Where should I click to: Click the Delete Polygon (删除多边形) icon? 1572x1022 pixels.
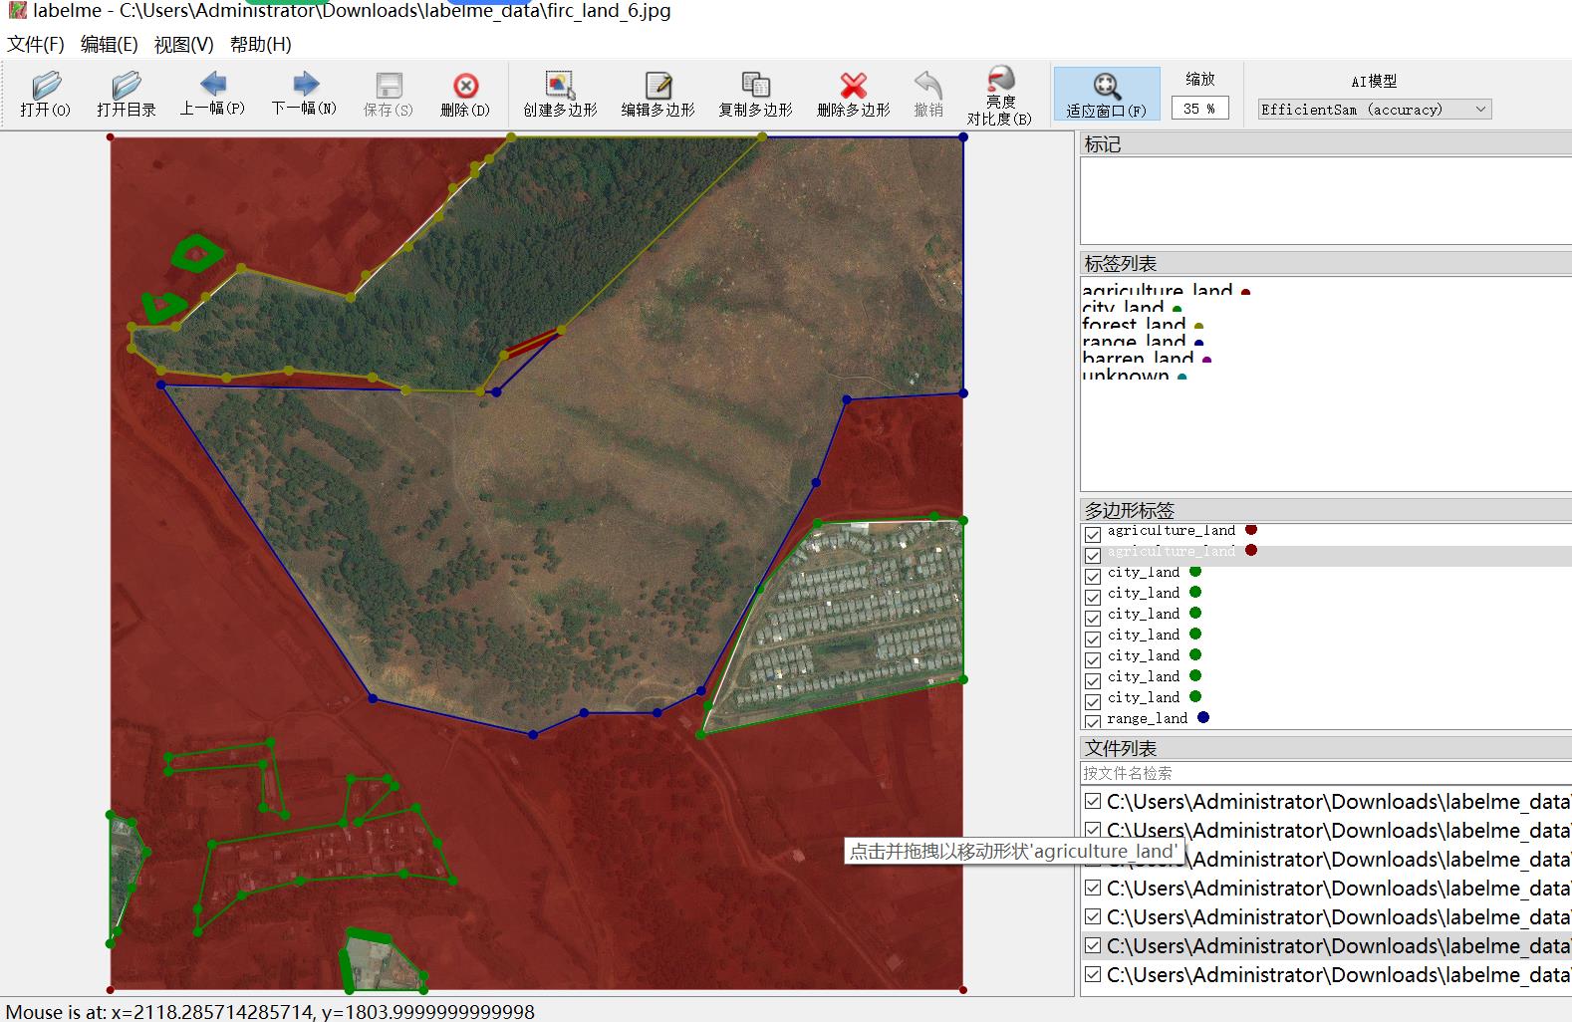pos(853,94)
